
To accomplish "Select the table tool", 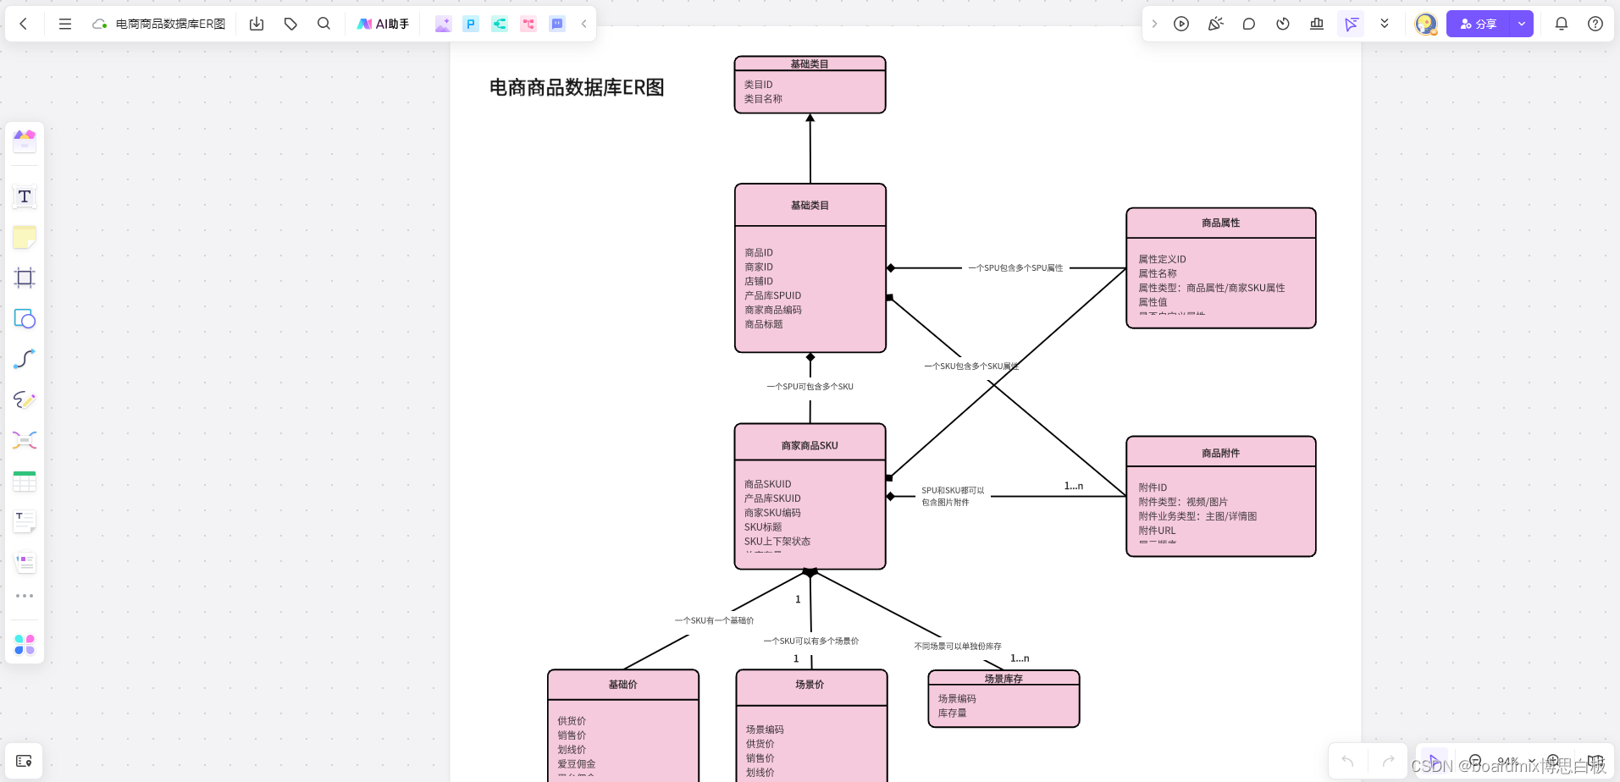I will coord(25,481).
